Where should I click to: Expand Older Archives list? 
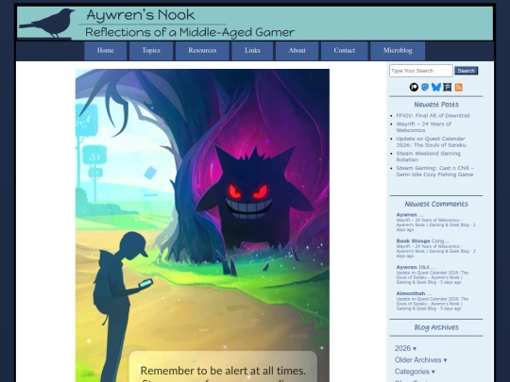pyautogui.click(x=420, y=360)
